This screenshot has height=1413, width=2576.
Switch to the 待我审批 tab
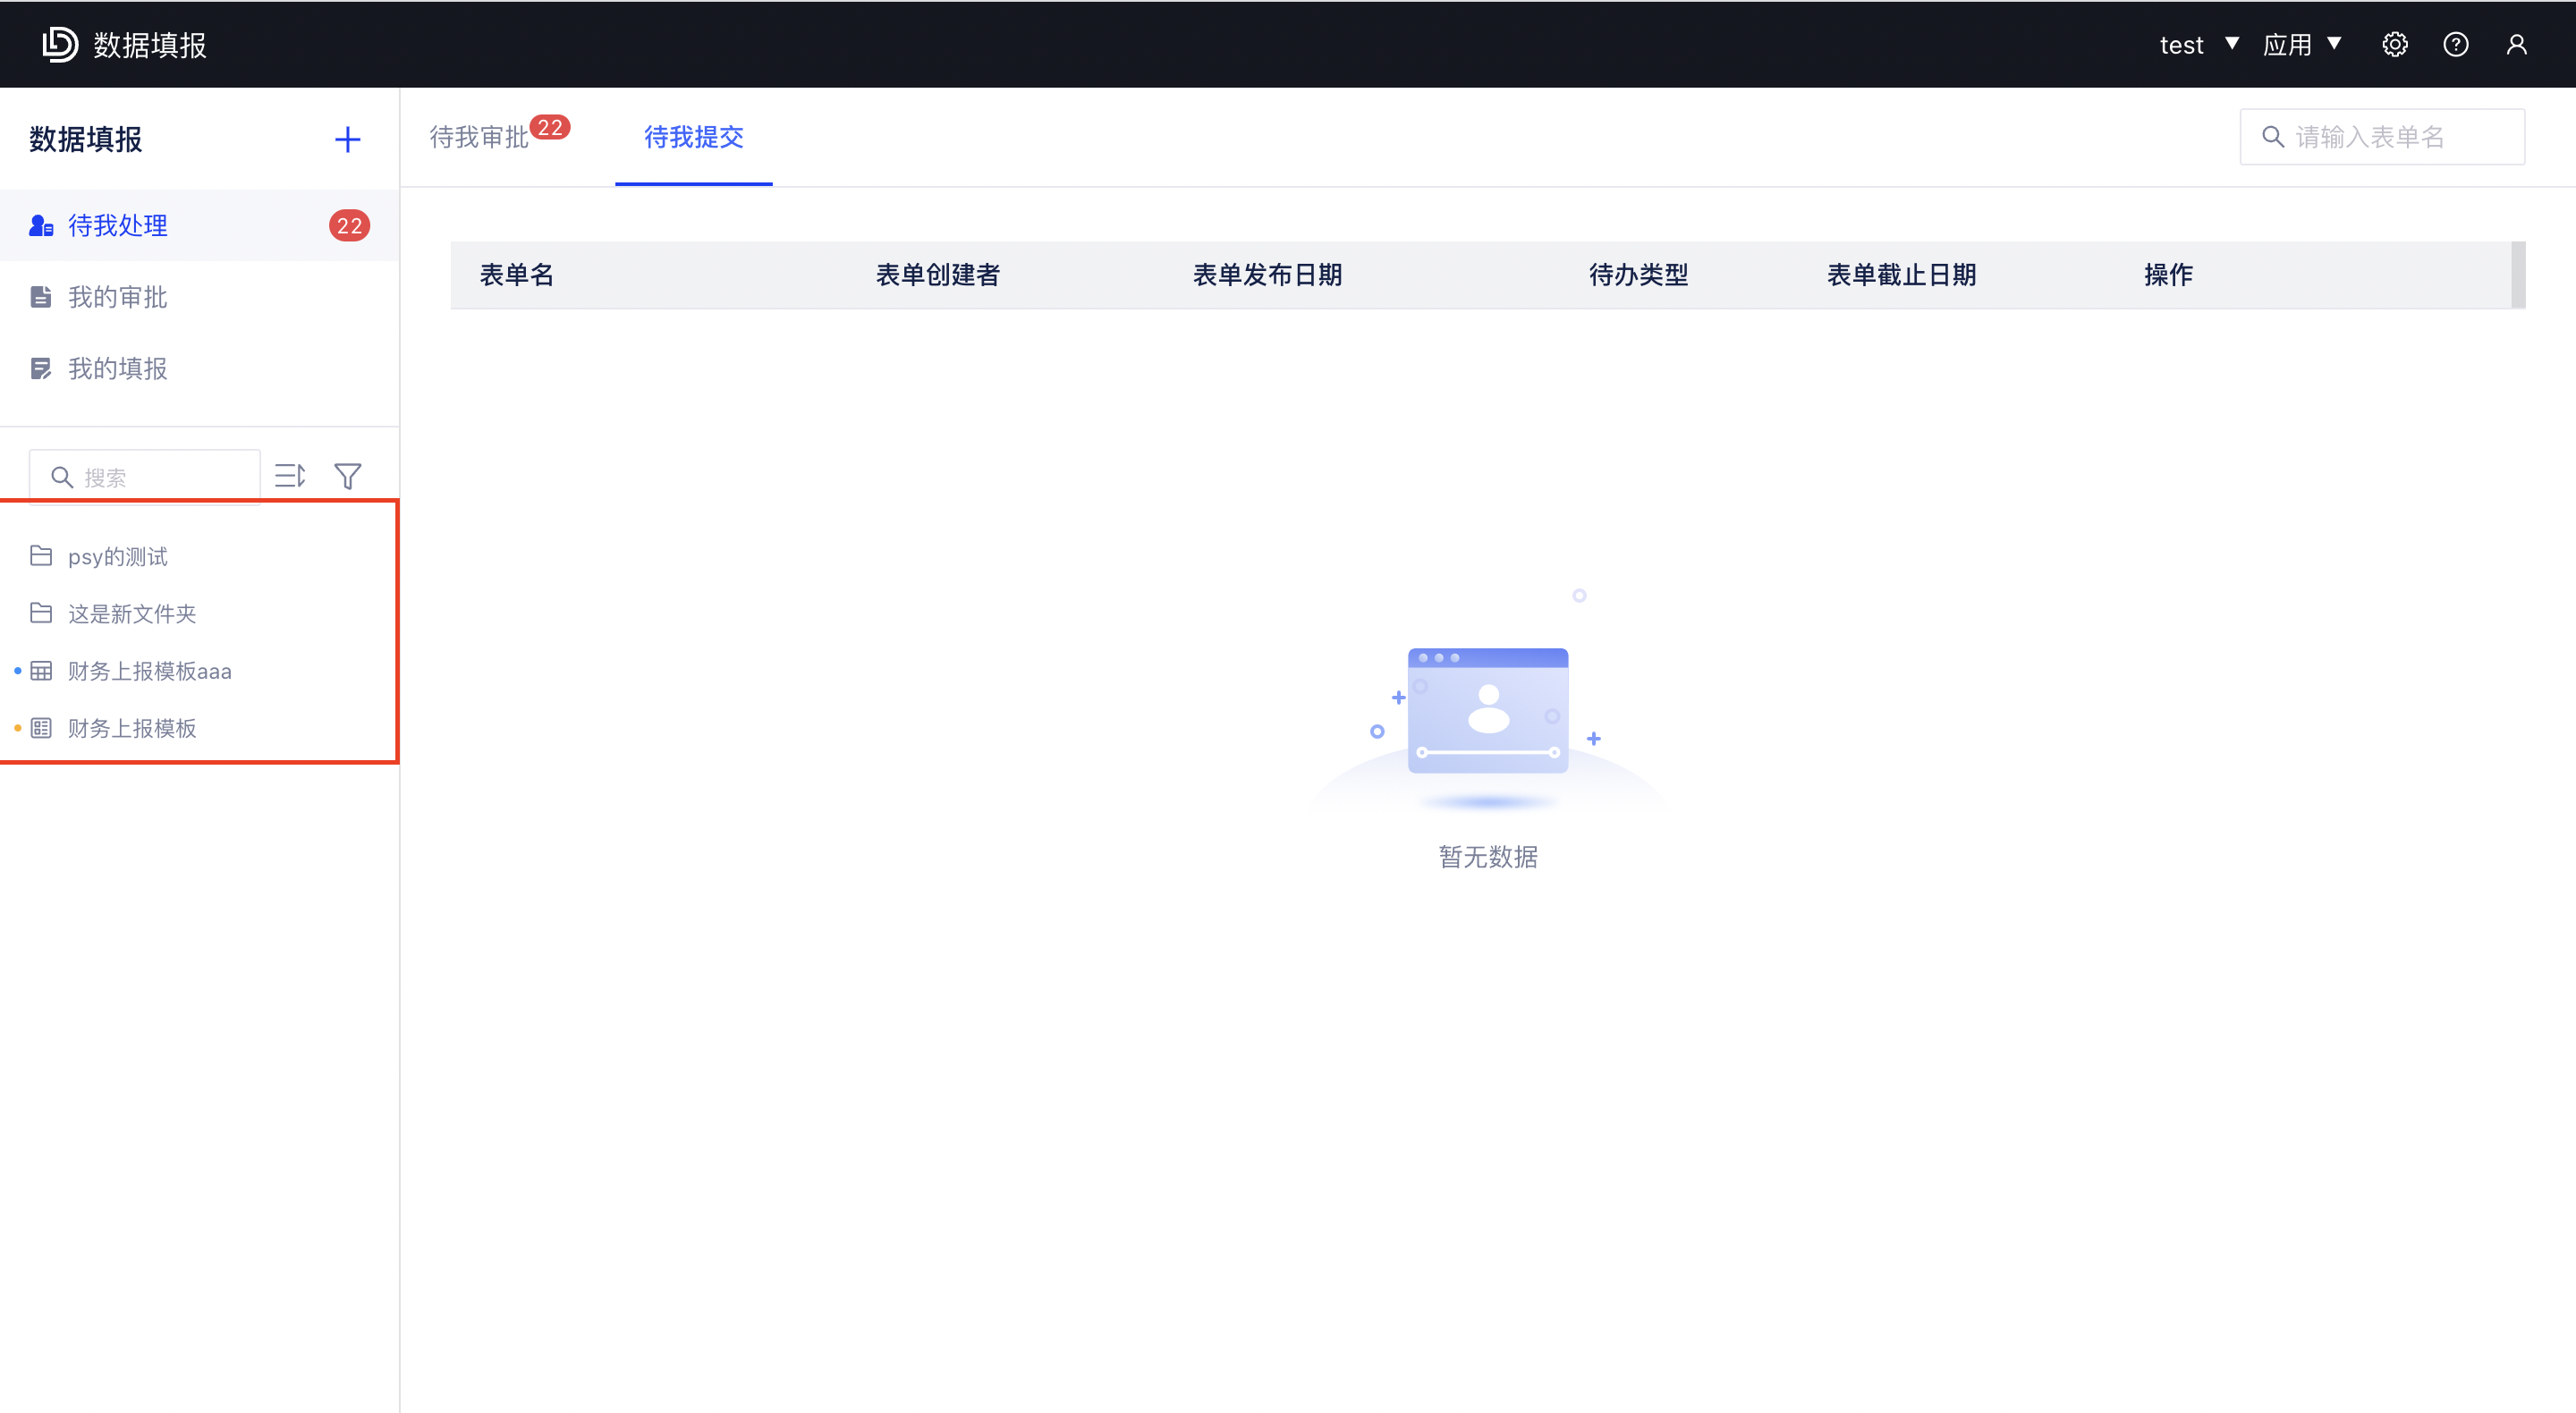[478, 137]
